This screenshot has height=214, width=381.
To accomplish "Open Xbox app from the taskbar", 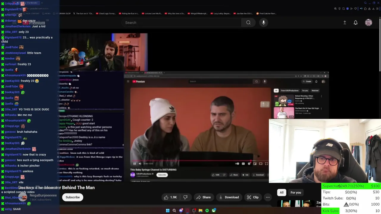I will 213,211.
